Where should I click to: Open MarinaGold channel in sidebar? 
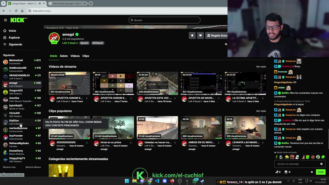(x=22, y=62)
